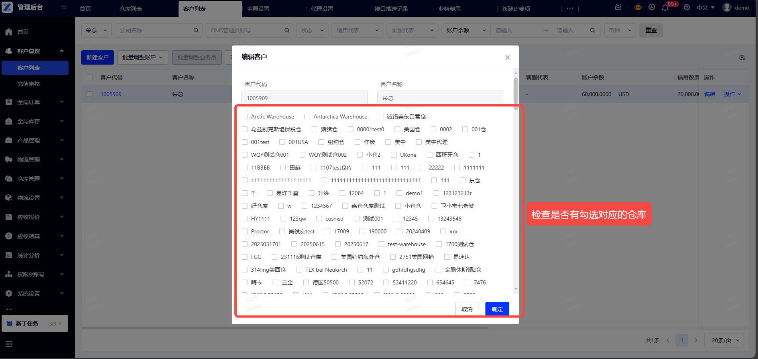The width and height of the screenshot is (758, 359).
Task: Click the 取消 cancel button
Action: coord(467,309)
